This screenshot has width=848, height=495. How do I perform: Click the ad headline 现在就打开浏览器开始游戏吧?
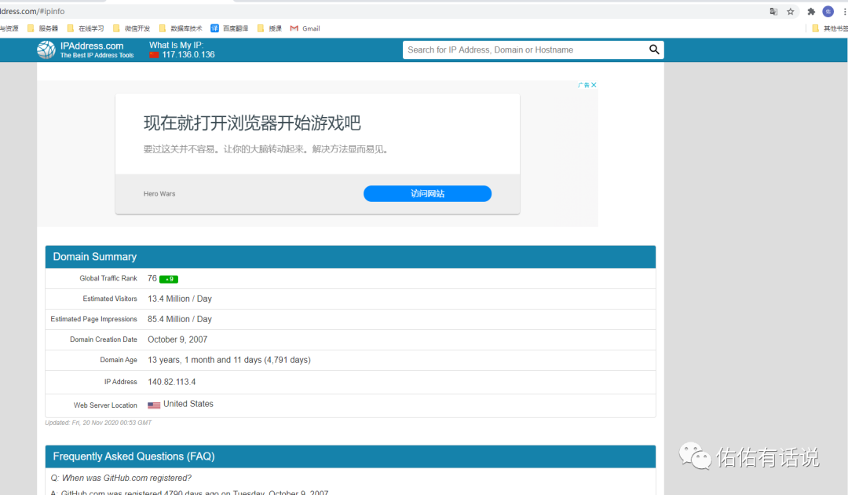[252, 123]
